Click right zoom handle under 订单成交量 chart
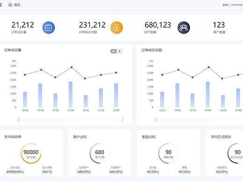Viewport: 243px width, 182px height. click(x=122, y=119)
